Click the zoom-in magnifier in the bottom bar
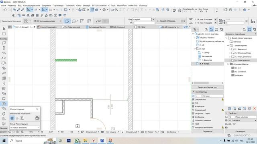 coord(17,132)
